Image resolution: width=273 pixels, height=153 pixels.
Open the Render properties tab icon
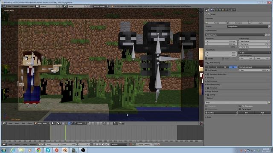[x=212, y=10]
